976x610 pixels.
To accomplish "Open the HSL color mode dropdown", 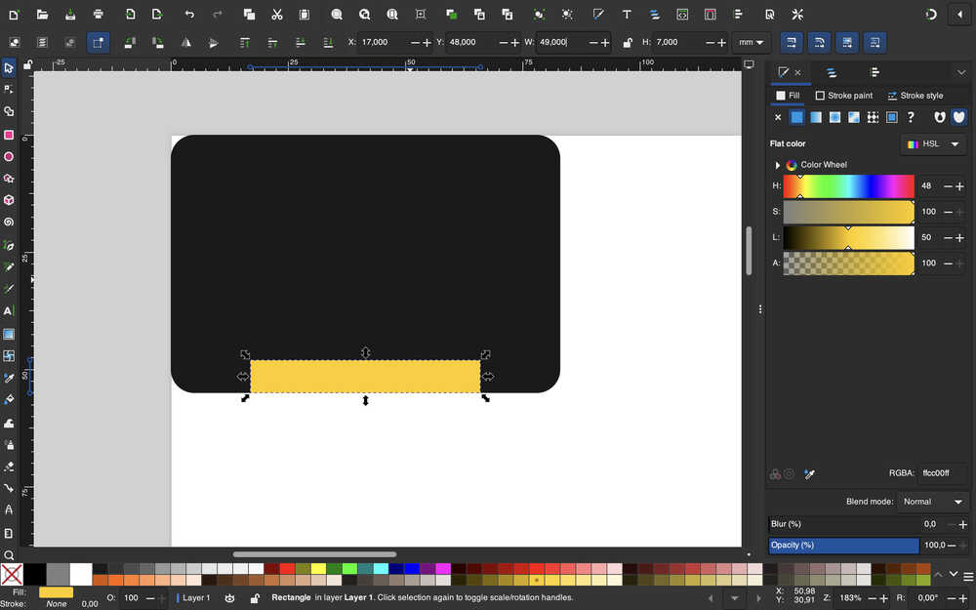I will [x=933, y=143].
